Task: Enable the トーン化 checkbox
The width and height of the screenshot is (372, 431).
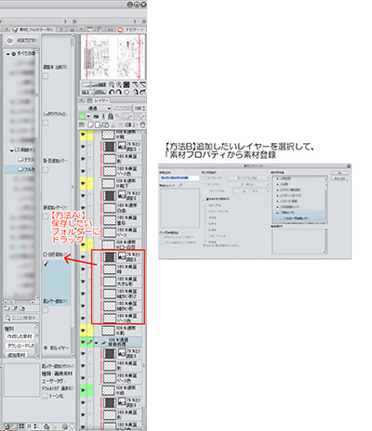Action: (x=46, y=396)
